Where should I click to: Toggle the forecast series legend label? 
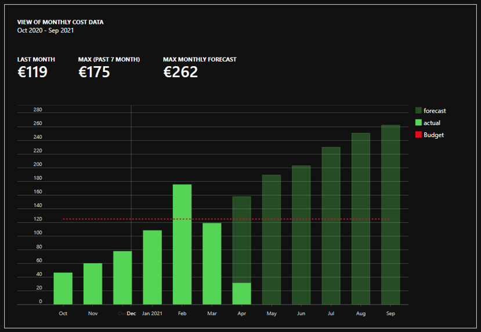click(435, 111)
